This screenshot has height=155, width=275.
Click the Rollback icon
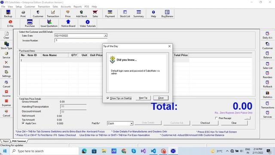pos(267,84)
